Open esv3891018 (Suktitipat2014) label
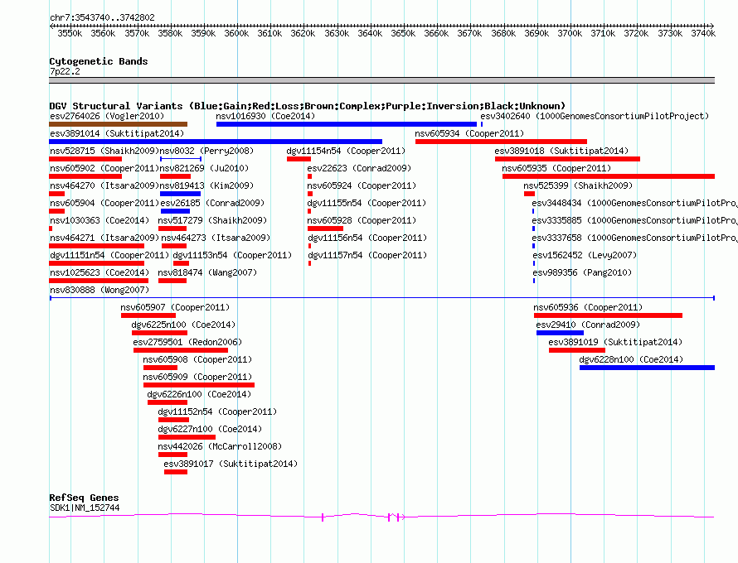 561,151
